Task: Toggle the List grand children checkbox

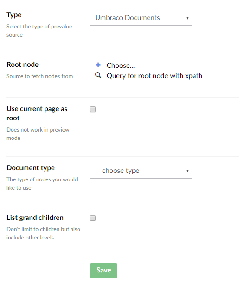Action: click(x=93, y=218)
